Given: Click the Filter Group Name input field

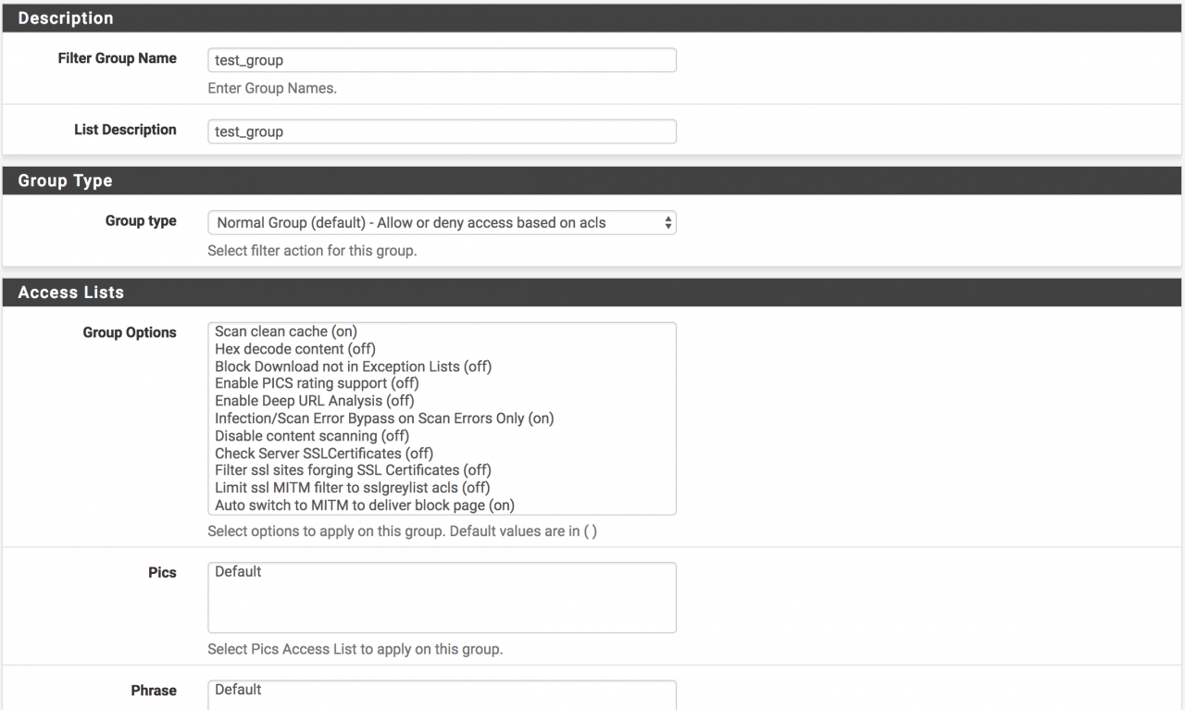Looking at the screenshot, I should point(442,60).
